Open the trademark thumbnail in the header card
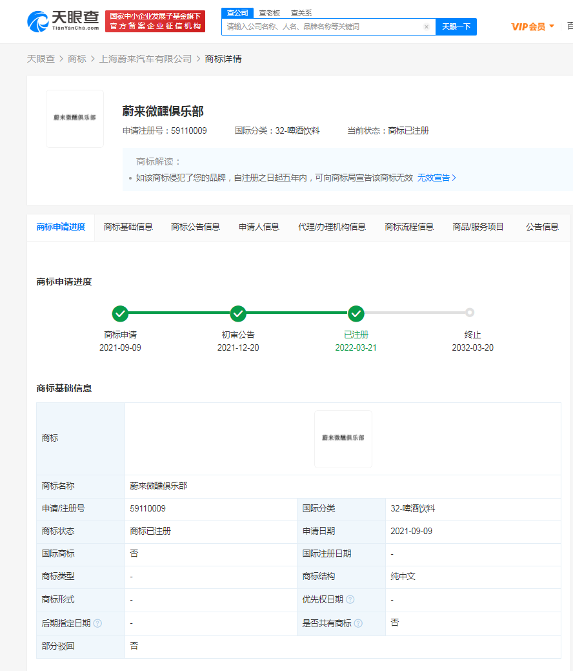573x671 pixels. point(75,118)
